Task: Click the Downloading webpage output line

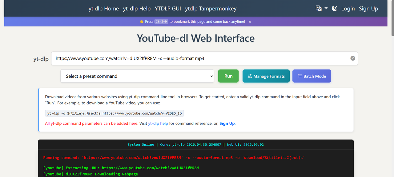Action: click(x=90, y=174)
